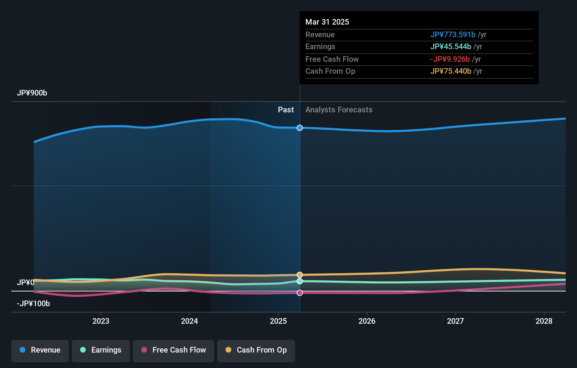577x368 pixels.
Task: Click the 2024 axis label
Action: (x=189, y=321)
